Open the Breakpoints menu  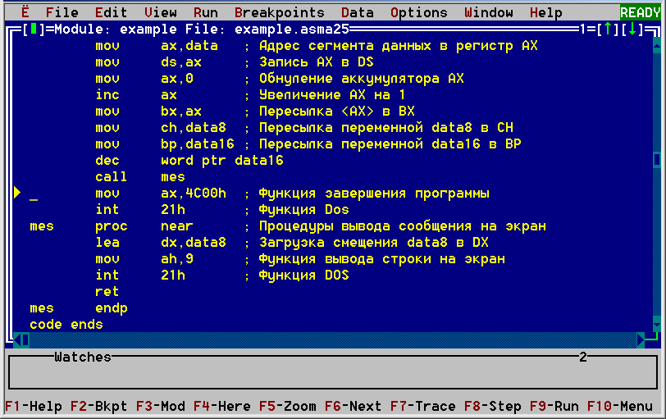point(279,12)
